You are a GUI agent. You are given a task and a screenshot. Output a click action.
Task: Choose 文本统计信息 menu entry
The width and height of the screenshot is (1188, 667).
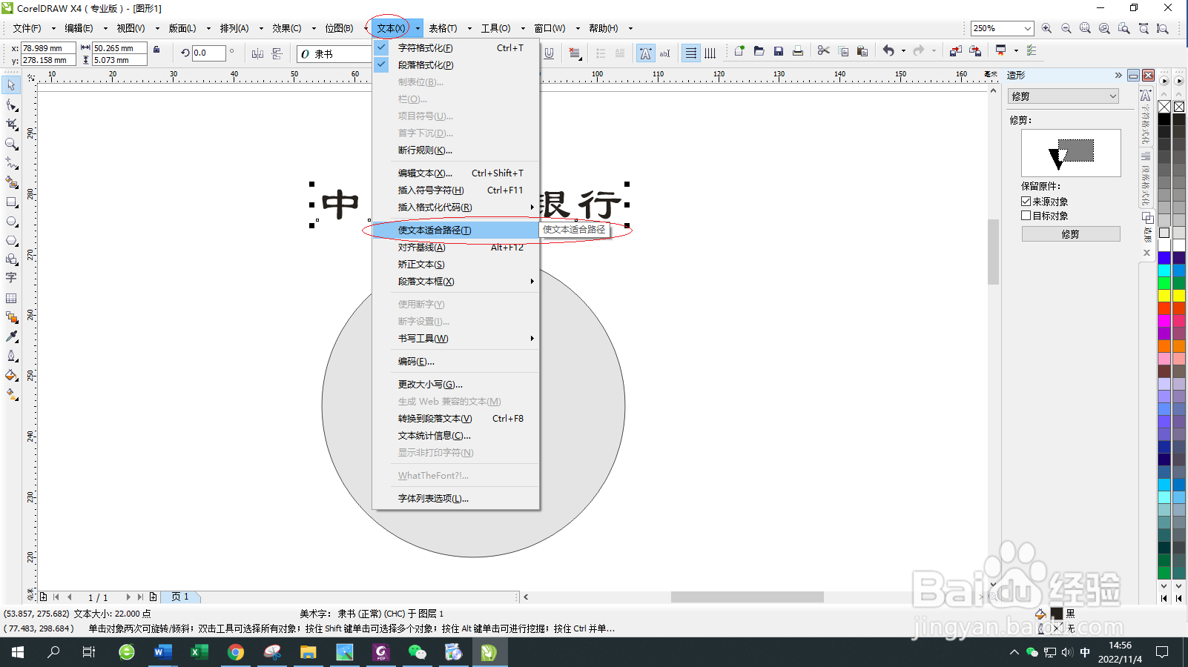tap(455, 436)
